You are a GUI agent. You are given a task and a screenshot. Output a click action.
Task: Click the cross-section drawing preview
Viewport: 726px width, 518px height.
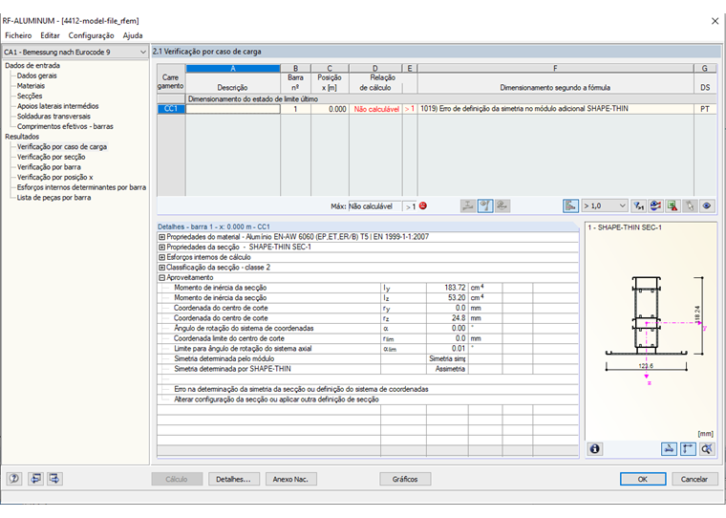coord(651,332)
